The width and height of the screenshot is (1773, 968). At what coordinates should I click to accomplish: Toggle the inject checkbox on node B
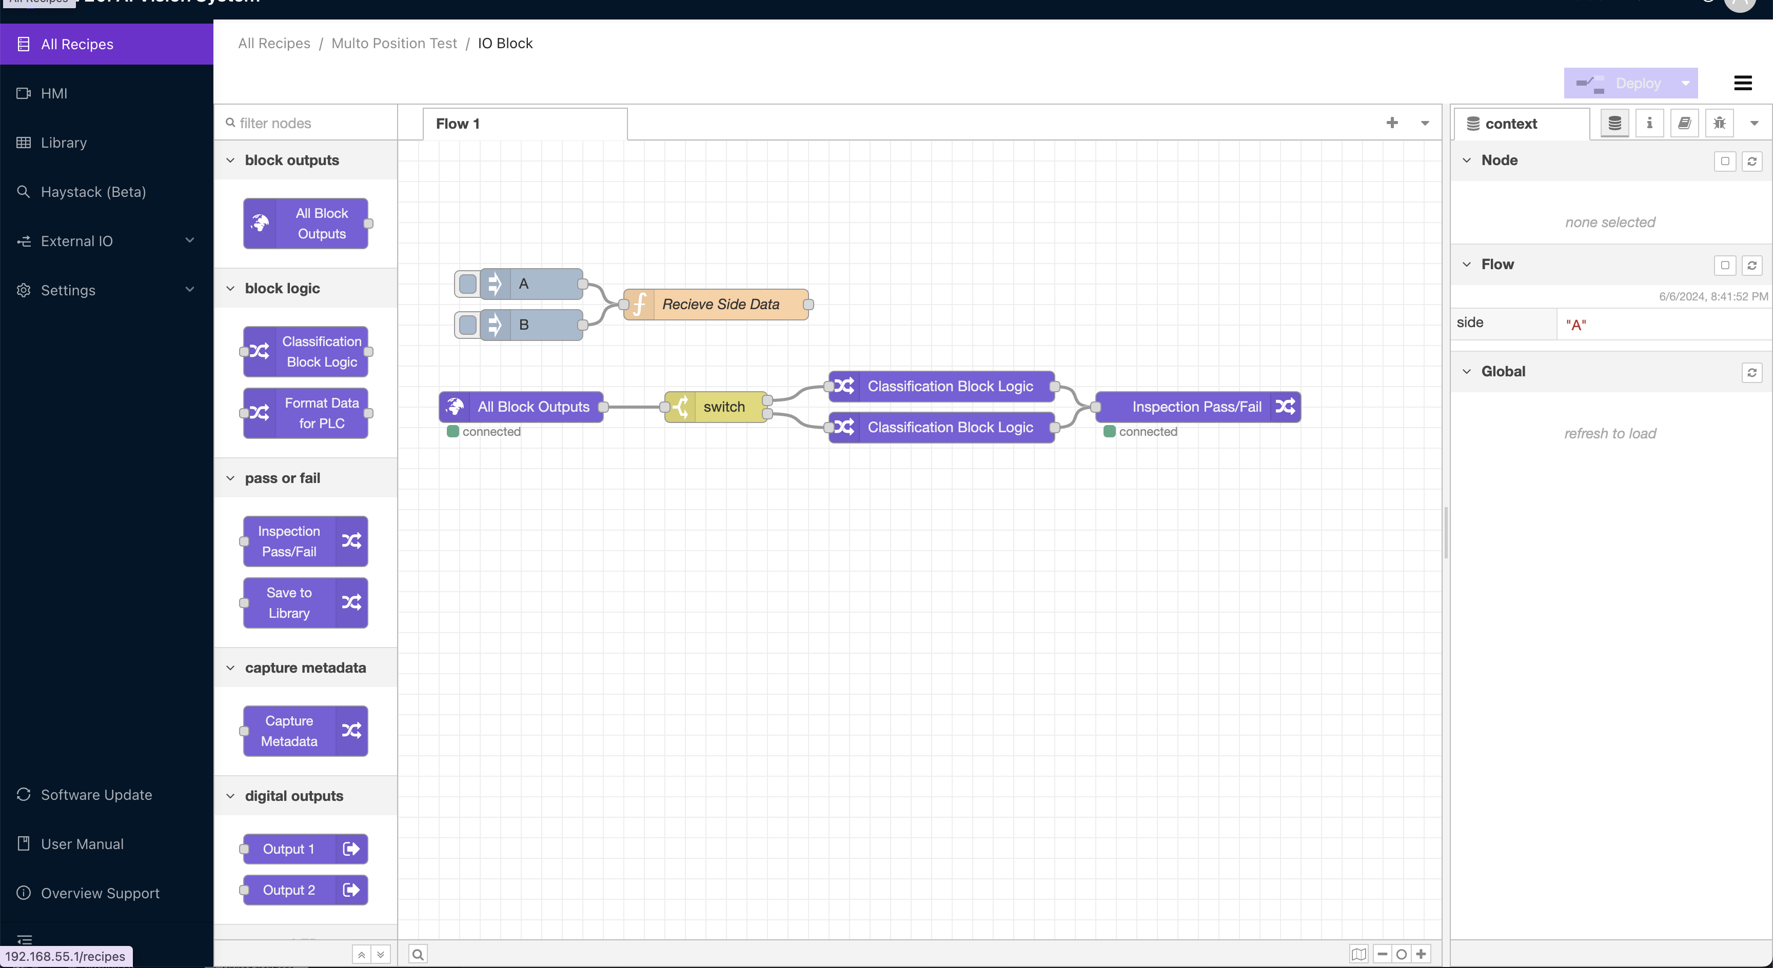pyautogui.click(x=468, y=325)
